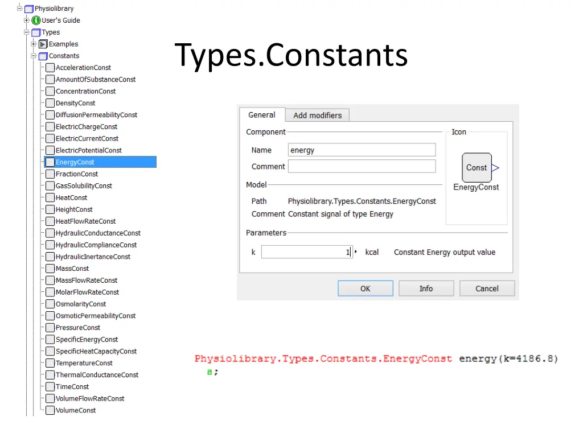Click the HeatConst block icon

tap(50, 197)
